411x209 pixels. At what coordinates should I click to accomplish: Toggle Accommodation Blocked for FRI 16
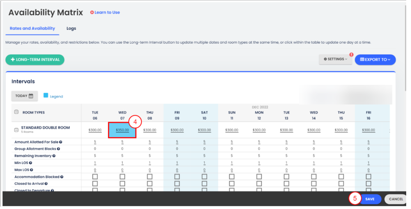click(x=368, y=177)
